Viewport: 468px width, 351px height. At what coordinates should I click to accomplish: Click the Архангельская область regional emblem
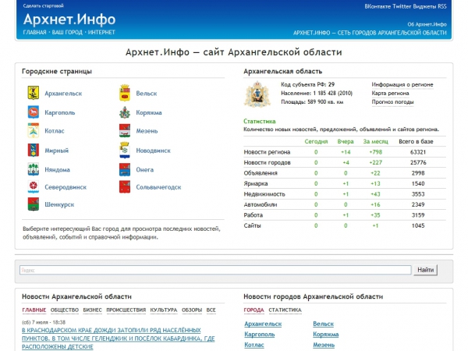click(x=257, y=94)
